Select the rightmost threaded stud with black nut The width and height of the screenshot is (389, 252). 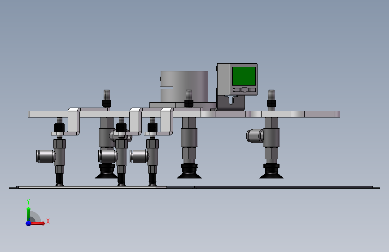coord(271,100)
